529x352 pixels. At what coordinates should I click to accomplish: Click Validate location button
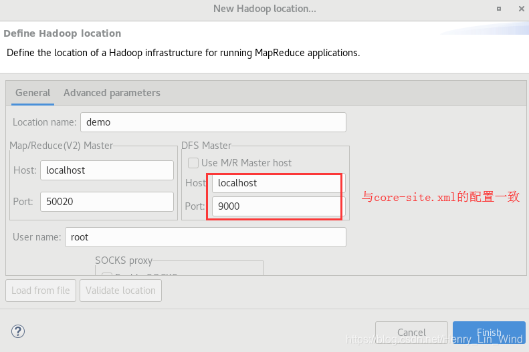point(120,291)
